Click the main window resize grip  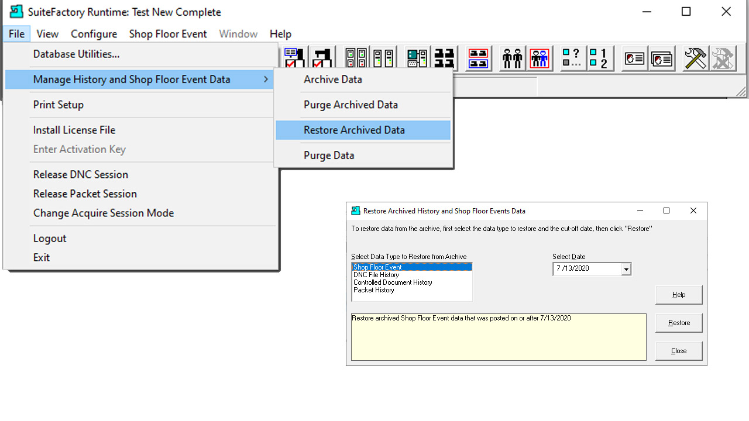click(741, 91)
